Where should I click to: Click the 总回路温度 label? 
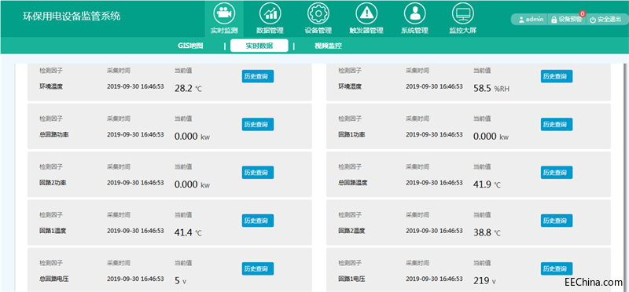click(352, 183)
